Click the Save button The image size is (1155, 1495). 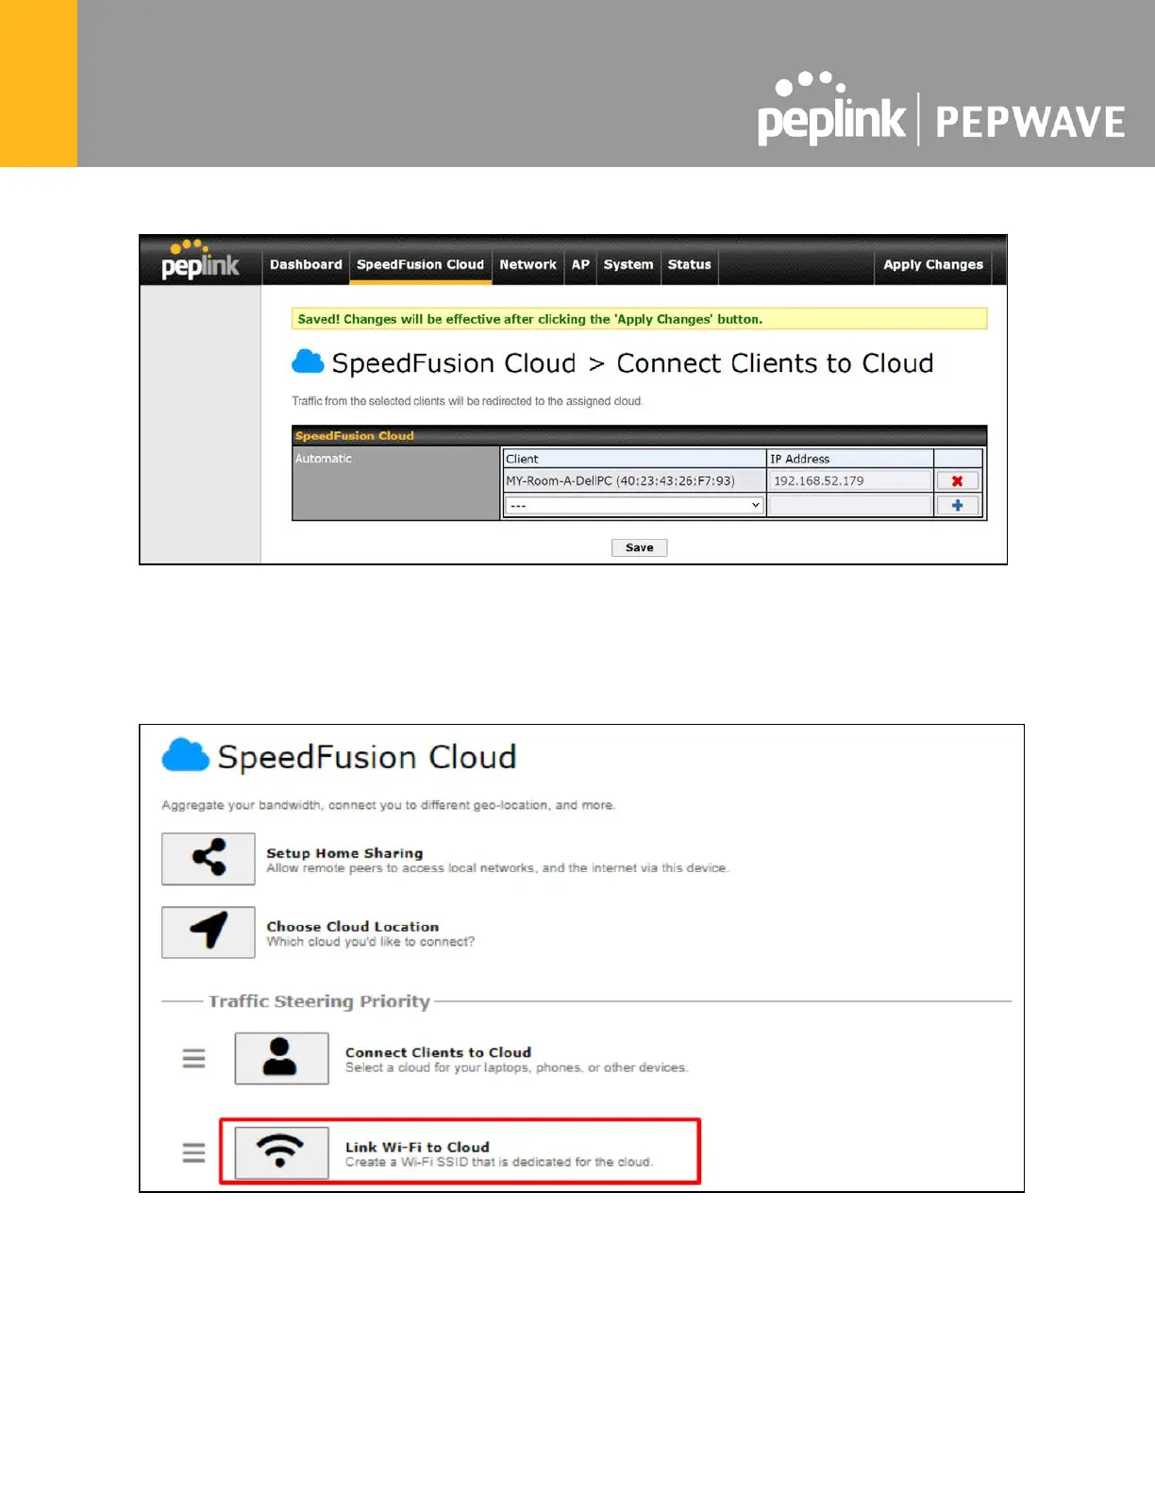tap(640, 547)
